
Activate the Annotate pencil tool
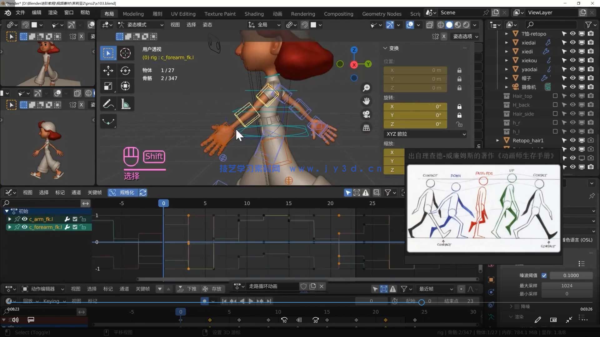pos(108,104)
